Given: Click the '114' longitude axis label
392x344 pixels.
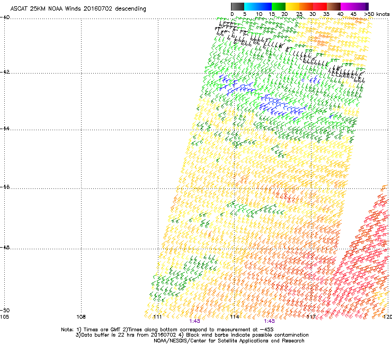Looking at the screenshot, I should [235, 317].
